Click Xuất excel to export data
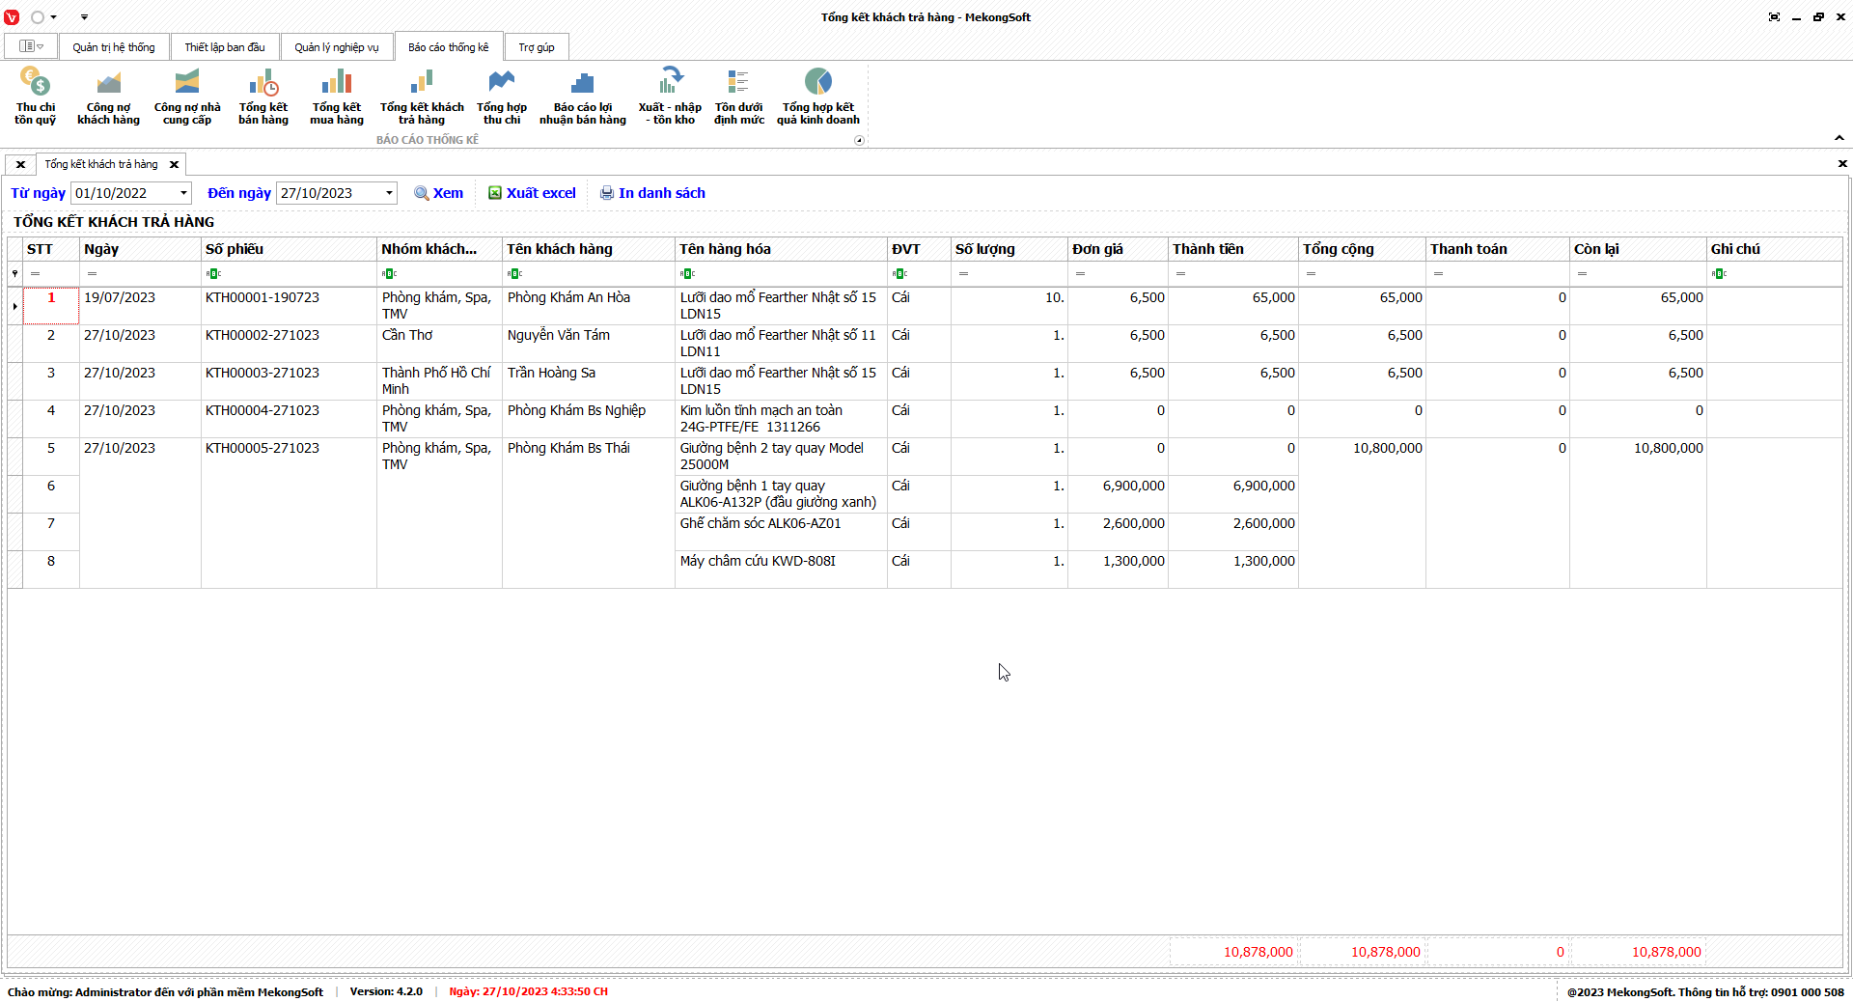 [x=532, y=193]
